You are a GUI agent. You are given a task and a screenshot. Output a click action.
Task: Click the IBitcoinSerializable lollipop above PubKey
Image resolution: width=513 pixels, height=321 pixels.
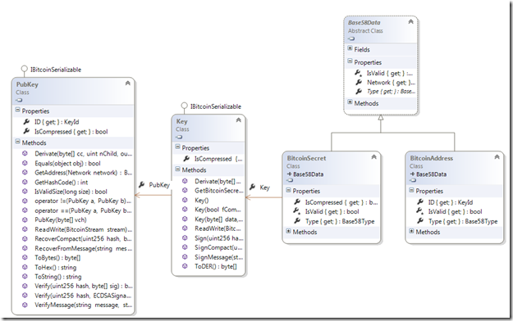click(24, 69)
